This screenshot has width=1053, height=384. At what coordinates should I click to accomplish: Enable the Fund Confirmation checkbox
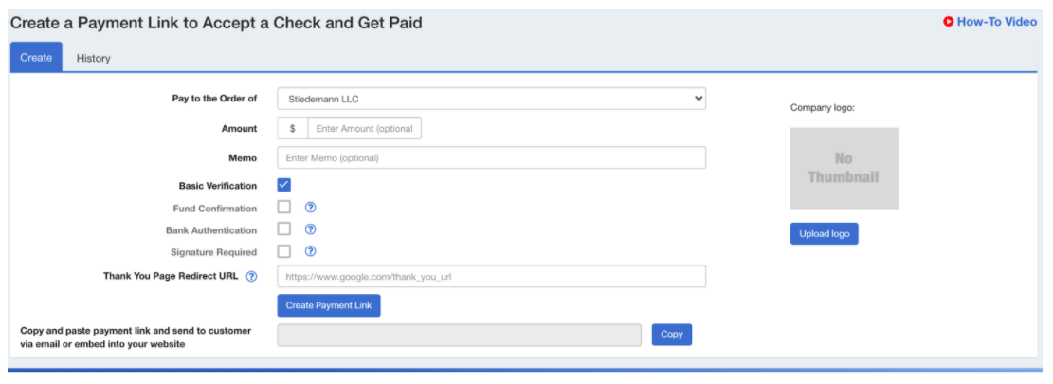click(x=284, y=208)
